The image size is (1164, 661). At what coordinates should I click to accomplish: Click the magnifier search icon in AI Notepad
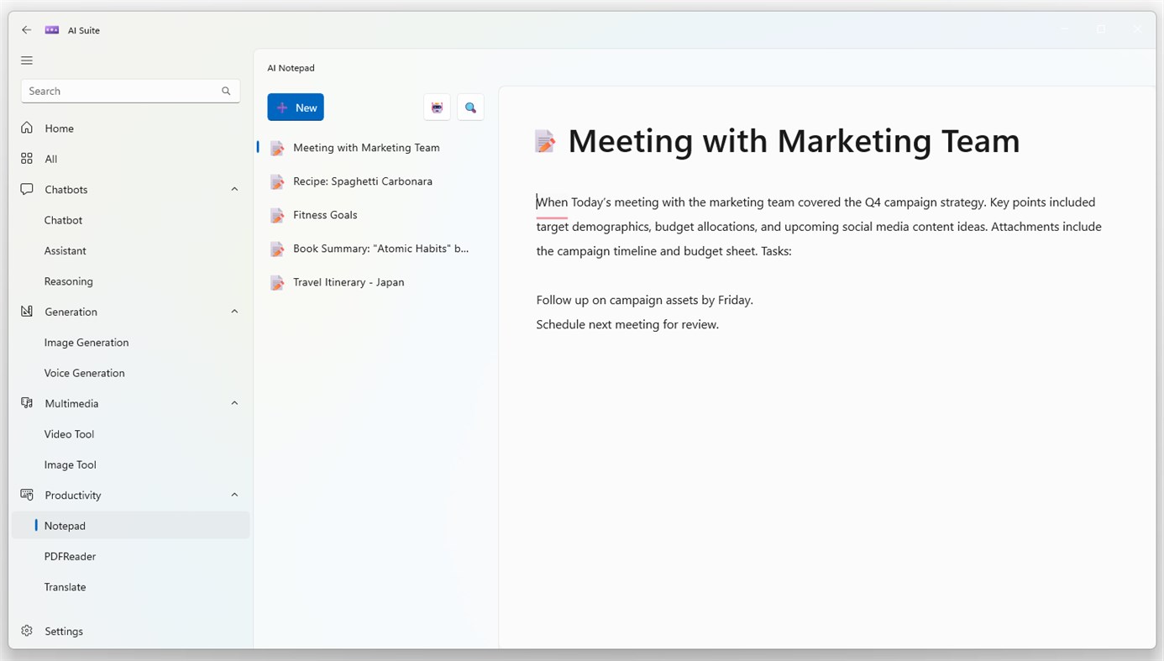point(470,107)
